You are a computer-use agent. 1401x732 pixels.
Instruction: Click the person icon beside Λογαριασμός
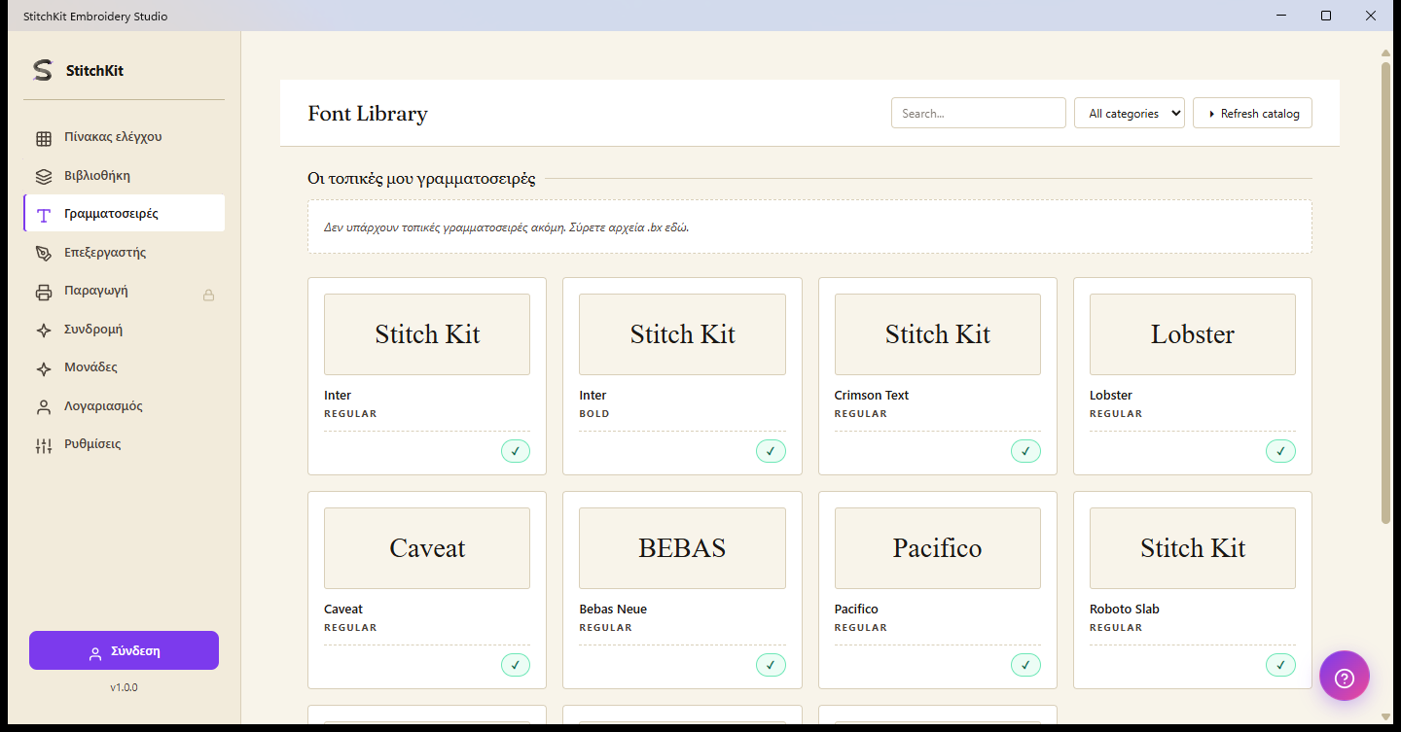pyautogui.click(x=44, y=407)
